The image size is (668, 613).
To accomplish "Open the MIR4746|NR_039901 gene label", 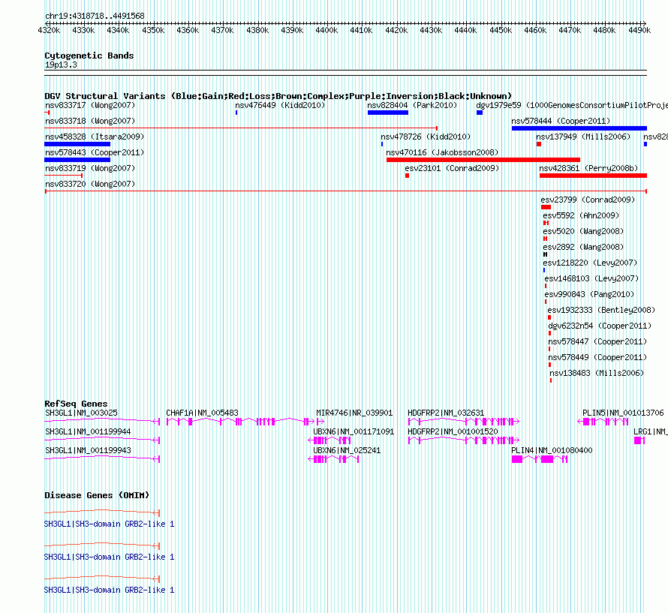I will click(x=354, y=413).
